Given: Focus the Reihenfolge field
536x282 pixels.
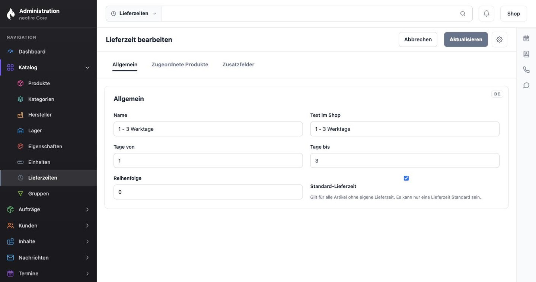Looking at the screenshot, I should [x=208, y=192].
